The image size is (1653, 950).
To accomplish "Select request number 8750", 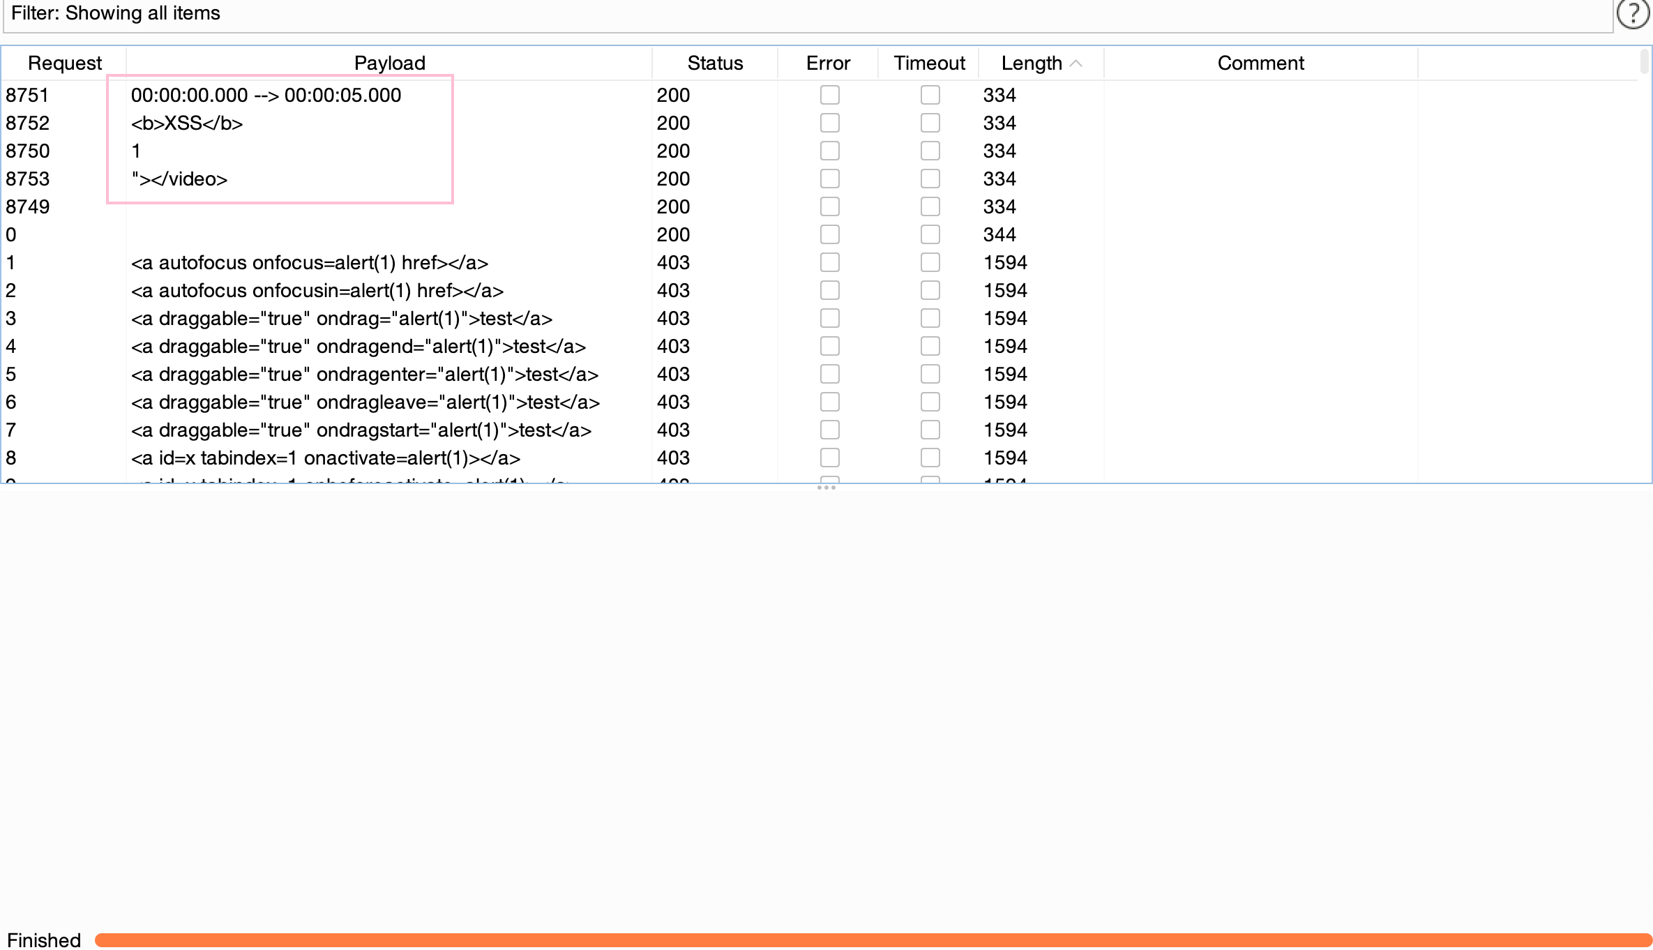I will [28, 151].
